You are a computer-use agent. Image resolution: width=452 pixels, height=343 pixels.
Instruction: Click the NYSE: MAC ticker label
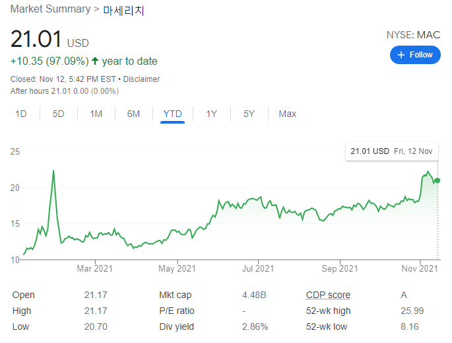(413, 35)
